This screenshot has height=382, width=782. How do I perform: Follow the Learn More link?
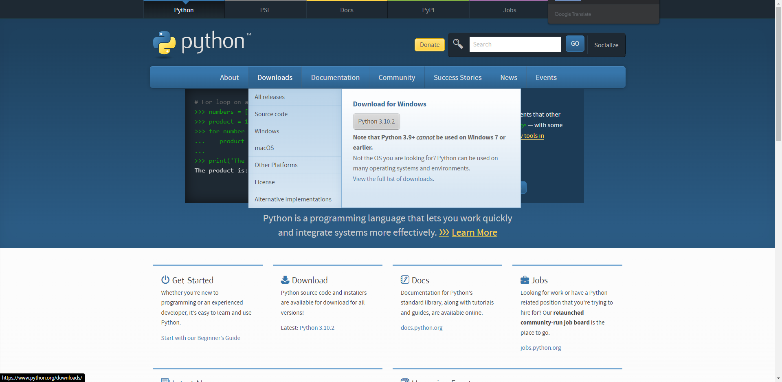pyautogui.click(x=474, y=233)
